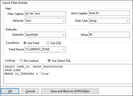Click the T.CURRENT_ZONE text in Field Name
The image size is (133, 96).
[37, 49]
